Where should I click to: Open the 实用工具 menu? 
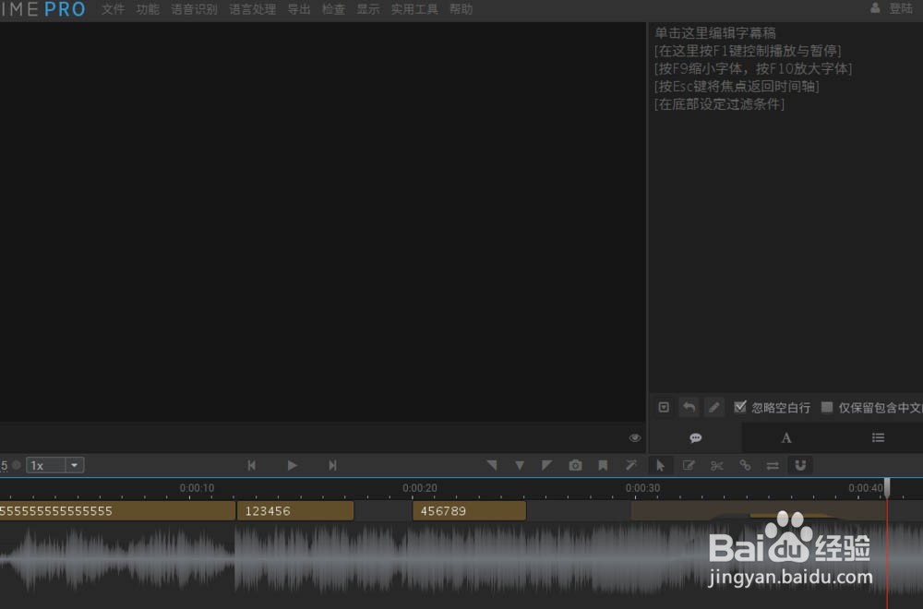(x=415, y=9)
